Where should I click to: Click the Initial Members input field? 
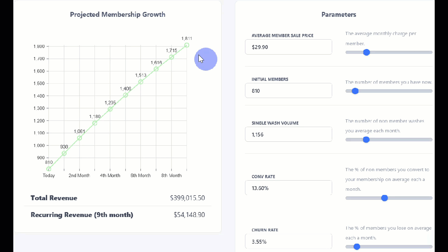[288, 91]
